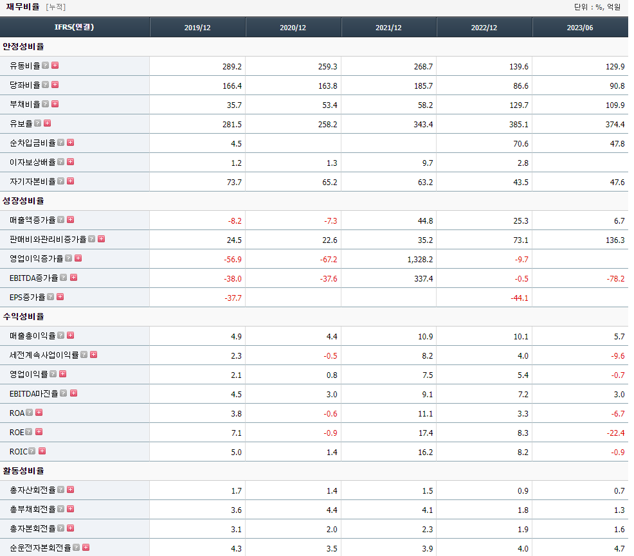This screenshot has height=556, width=634.
Task: Show help for 이자보상배율
Action: point(60,162)
